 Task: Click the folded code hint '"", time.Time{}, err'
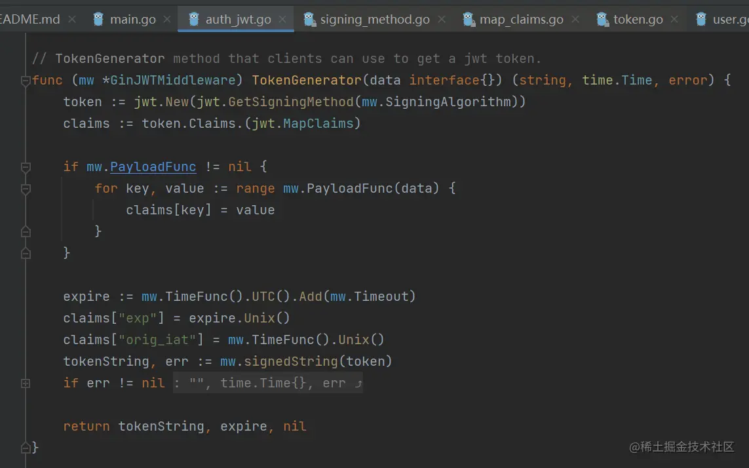267,383
